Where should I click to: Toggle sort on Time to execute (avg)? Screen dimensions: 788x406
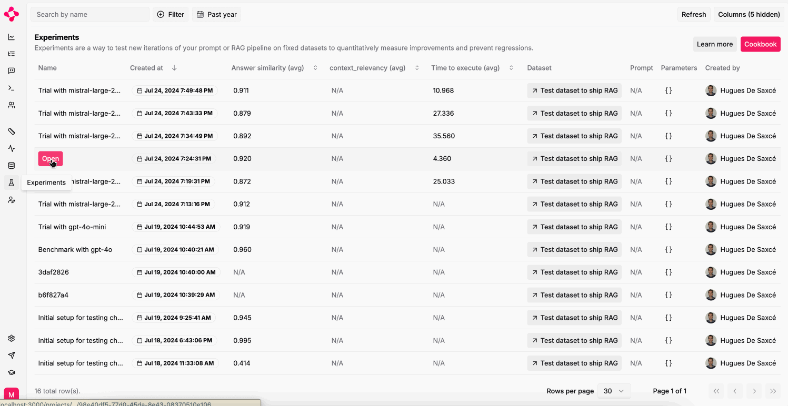click(511, 68)
